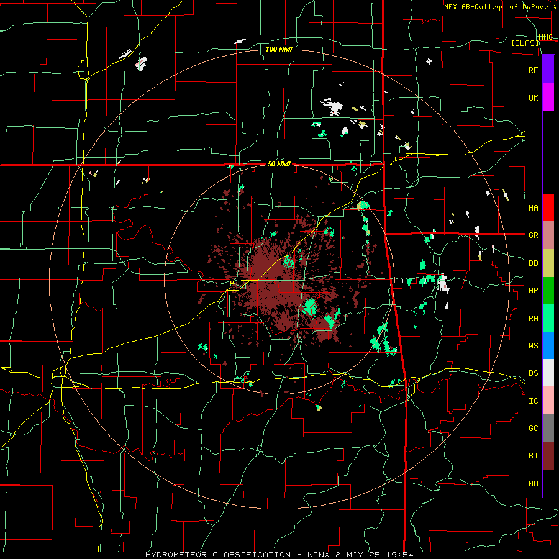This screenshot has width=559, height=559.
Task: Click the radar site dot at ring center
Action: pyautogui.click(x=279, y=278)
